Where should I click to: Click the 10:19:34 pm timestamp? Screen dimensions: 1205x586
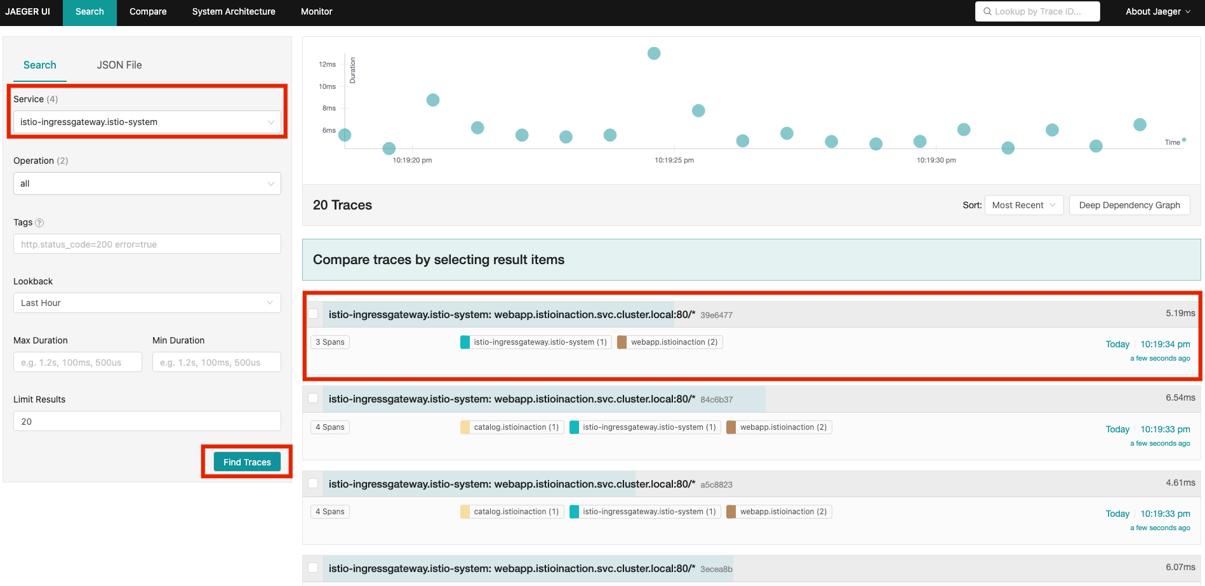(x=1165, y=344)
